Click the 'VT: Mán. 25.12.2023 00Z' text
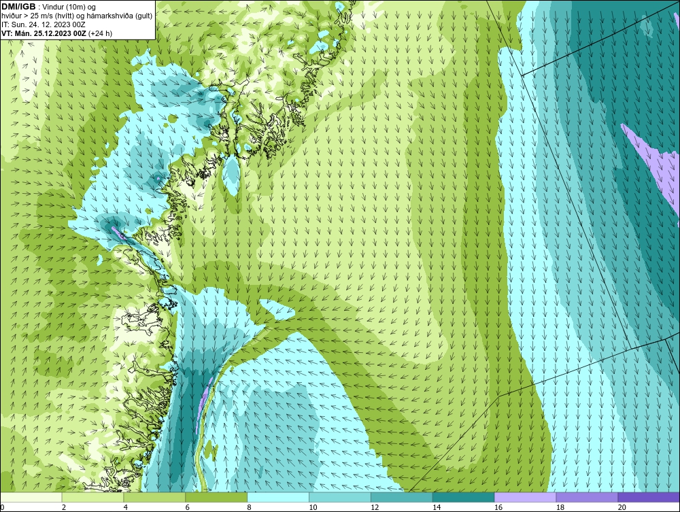680x512 pixels. click(x=44, y=33)
